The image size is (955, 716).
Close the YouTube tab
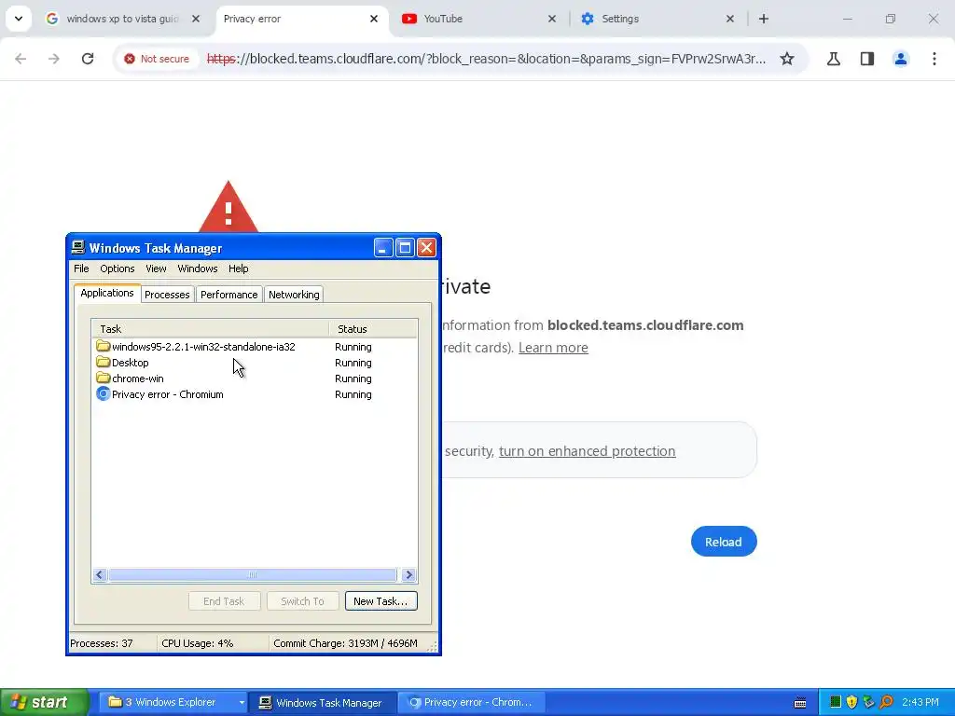[552, 19]
